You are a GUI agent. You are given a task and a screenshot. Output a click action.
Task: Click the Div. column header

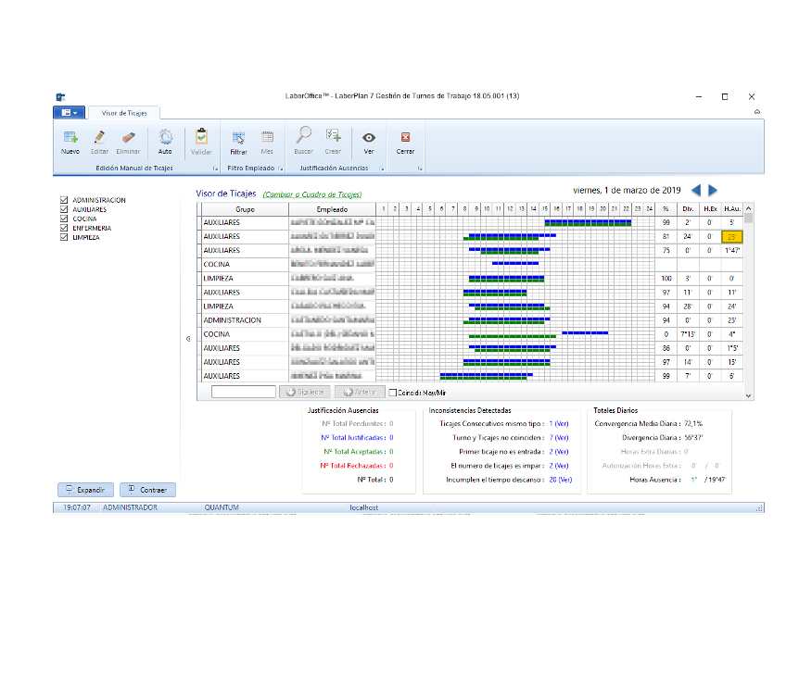coord(688,209)
